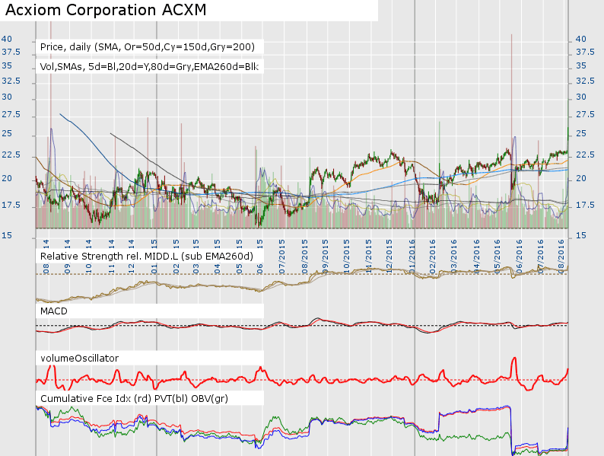
Task: Click the '40' value on the left price axis
Action: [7, 39]
